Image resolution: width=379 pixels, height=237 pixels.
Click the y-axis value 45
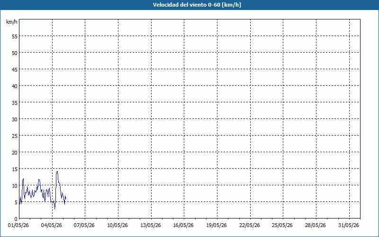pos(15,69)
